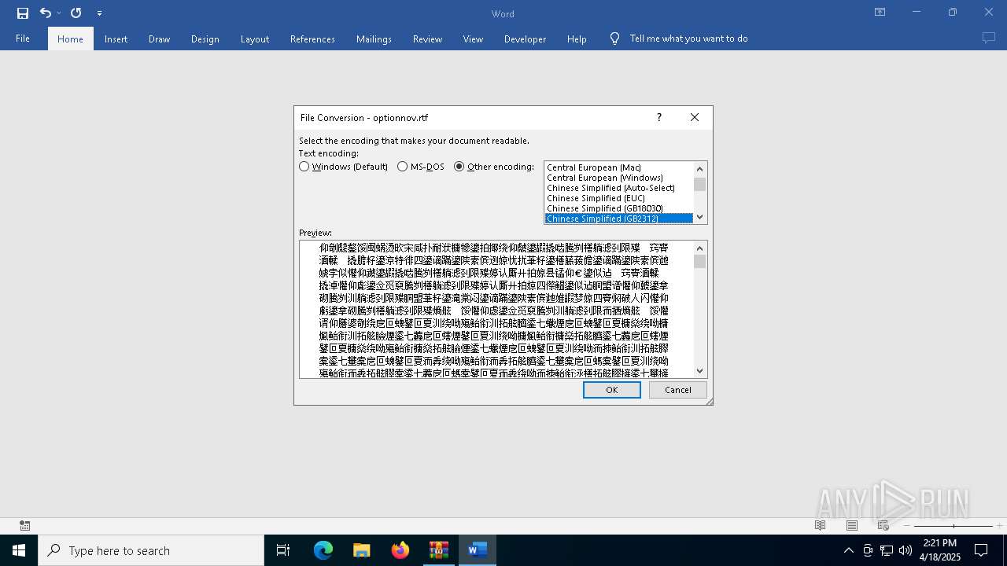Open the File menu
Image resolution: width=1007 pixels, height=566 pixels.
(x=23, y=39)
